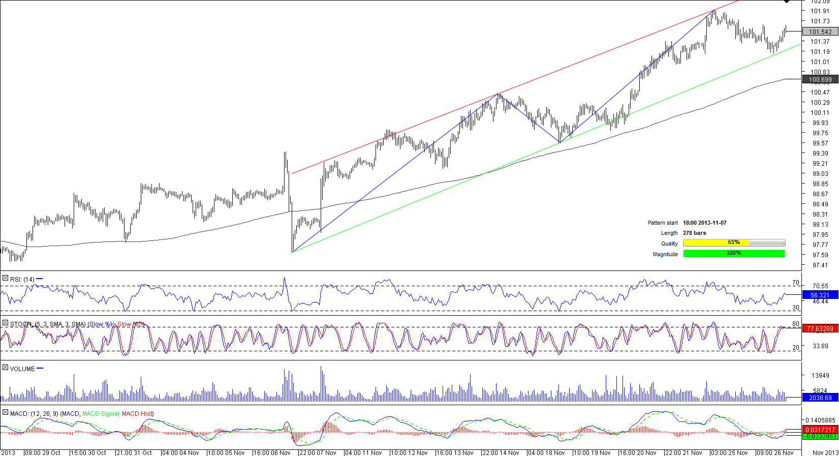Viewport: 839px width, 456px height.
Task: Click the 21:00 31 Oct time label
Action: coord(134,452)
